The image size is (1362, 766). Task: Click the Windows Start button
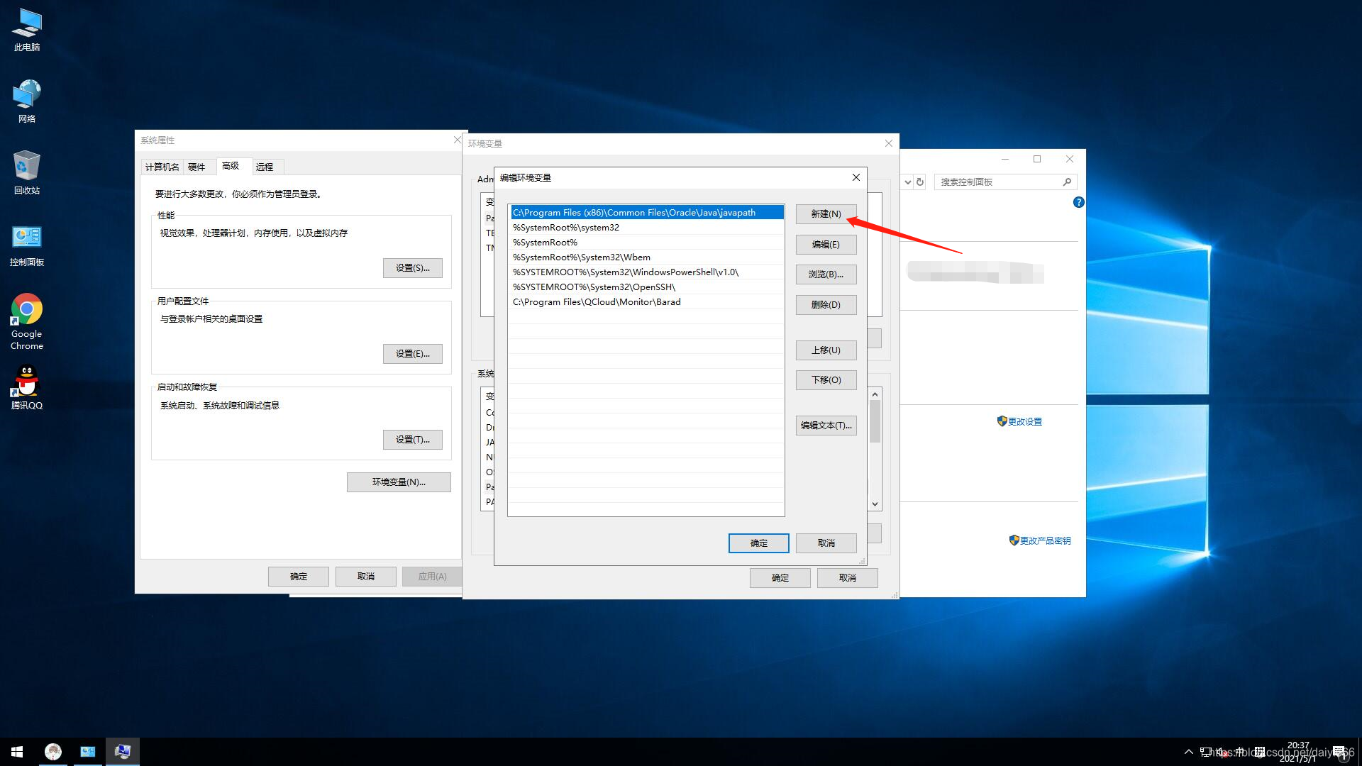pyautogui.click(x=17, y=751)
